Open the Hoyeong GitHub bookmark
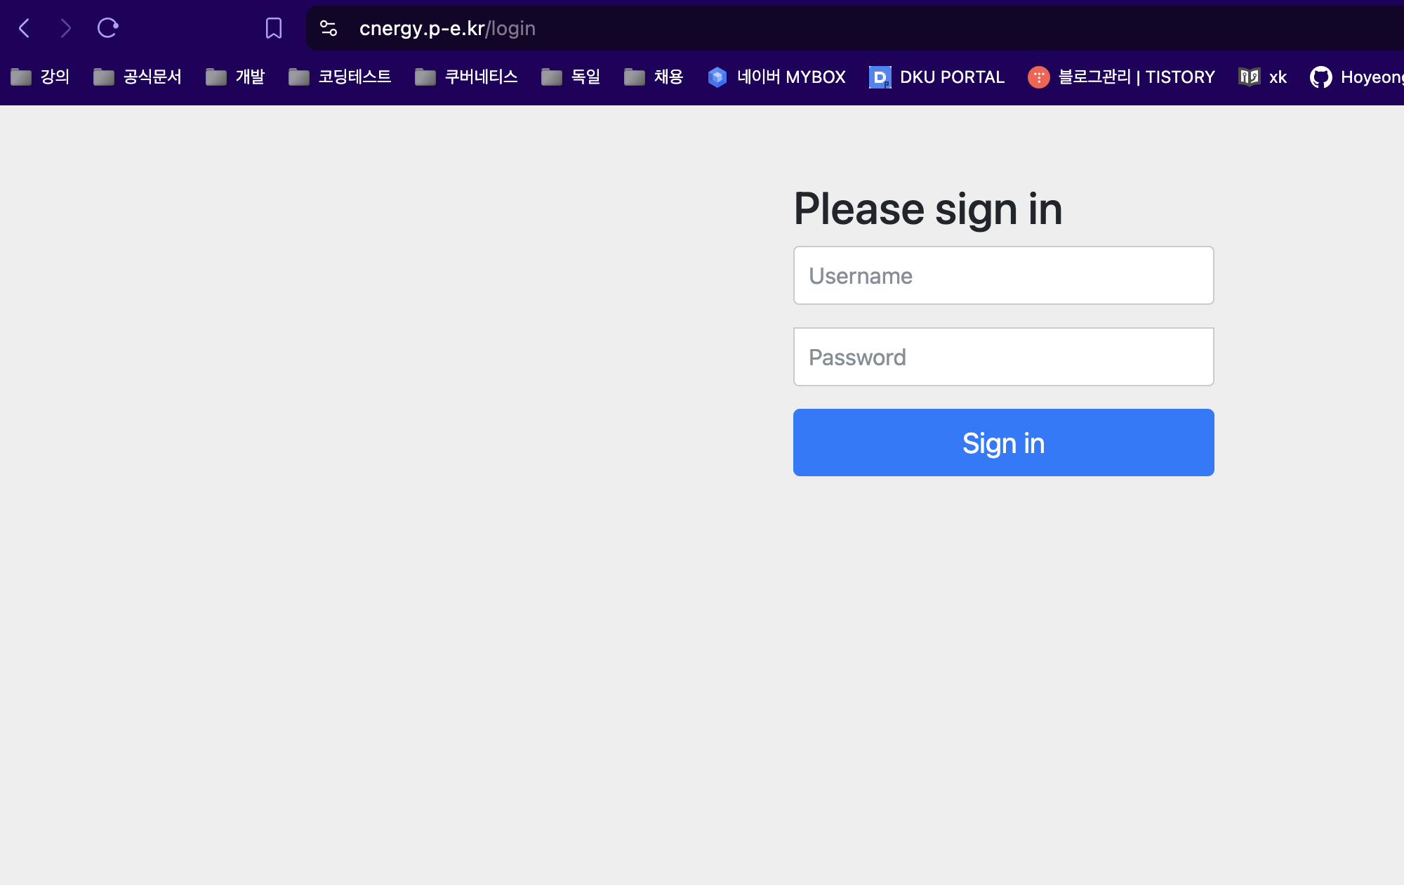The width and height of the screenshot is (1404, 885). [1356, 77]
